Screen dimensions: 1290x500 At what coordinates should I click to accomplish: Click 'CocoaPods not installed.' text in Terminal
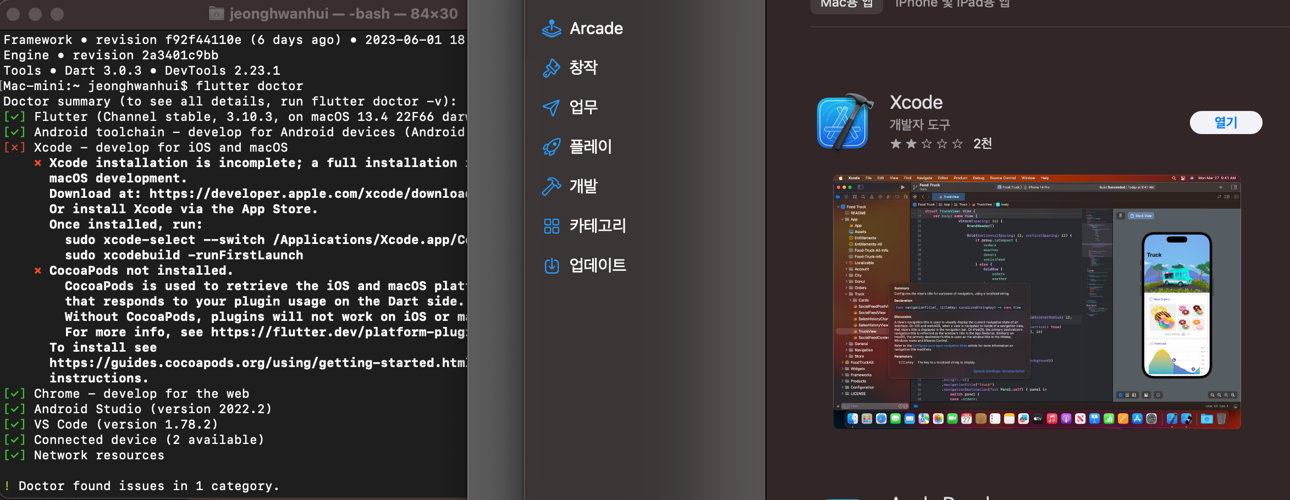click(141, 271)
